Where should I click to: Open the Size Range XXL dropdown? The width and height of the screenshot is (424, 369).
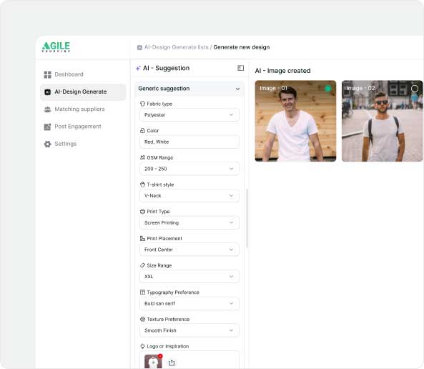click(x=189, y=277)
